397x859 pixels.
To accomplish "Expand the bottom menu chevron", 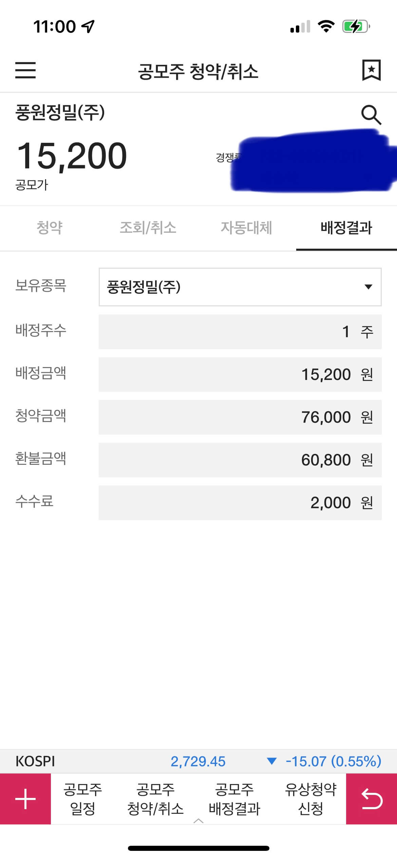I will (198, 821).
